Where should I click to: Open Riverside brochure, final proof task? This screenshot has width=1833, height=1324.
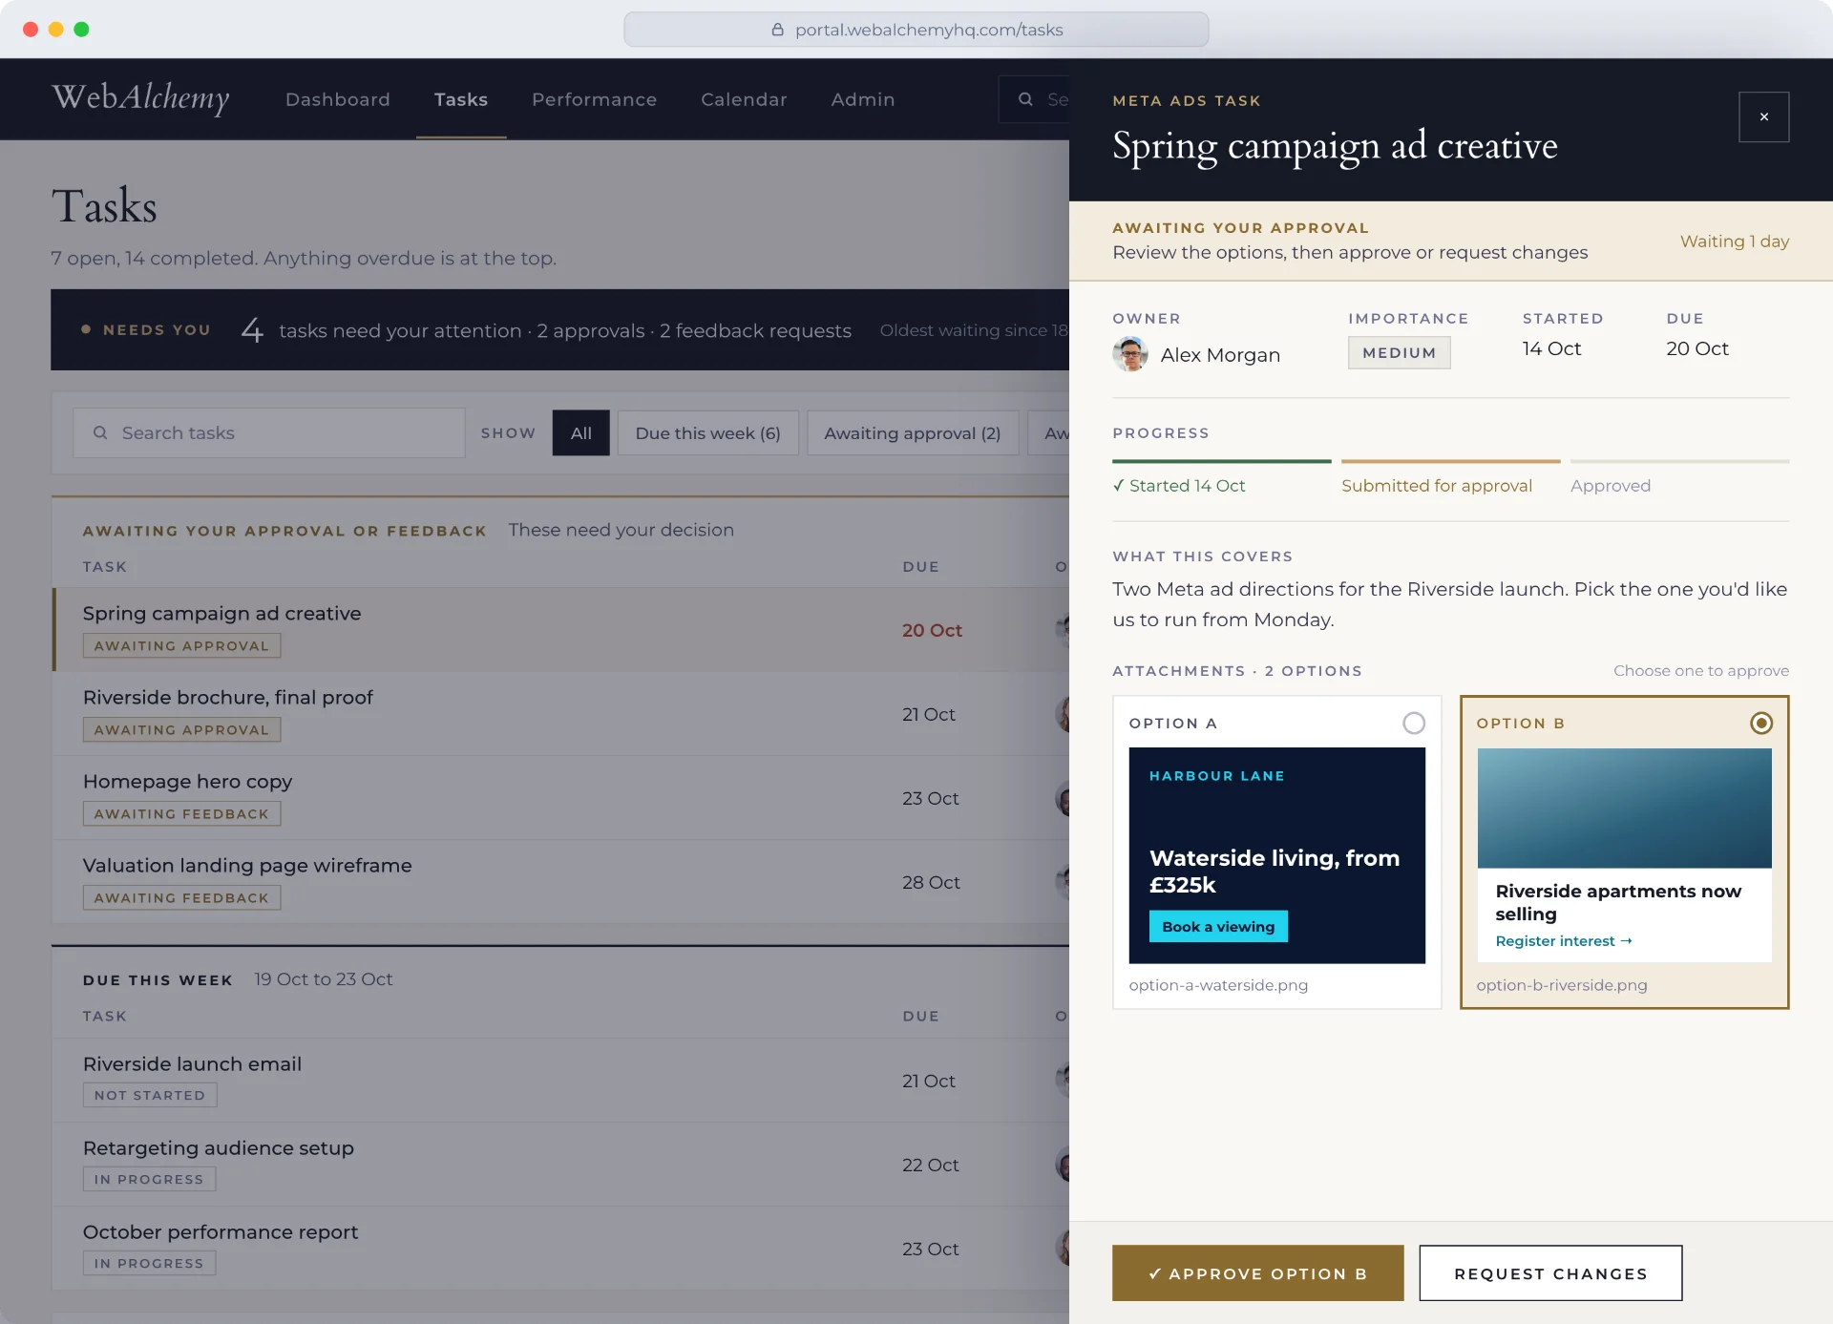tap(561, 713)
